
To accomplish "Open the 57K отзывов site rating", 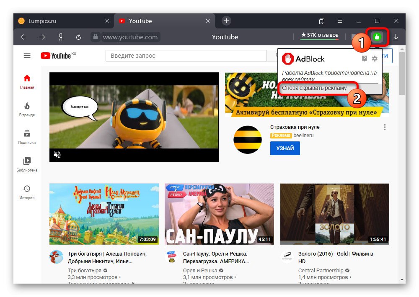I will 320,35.
